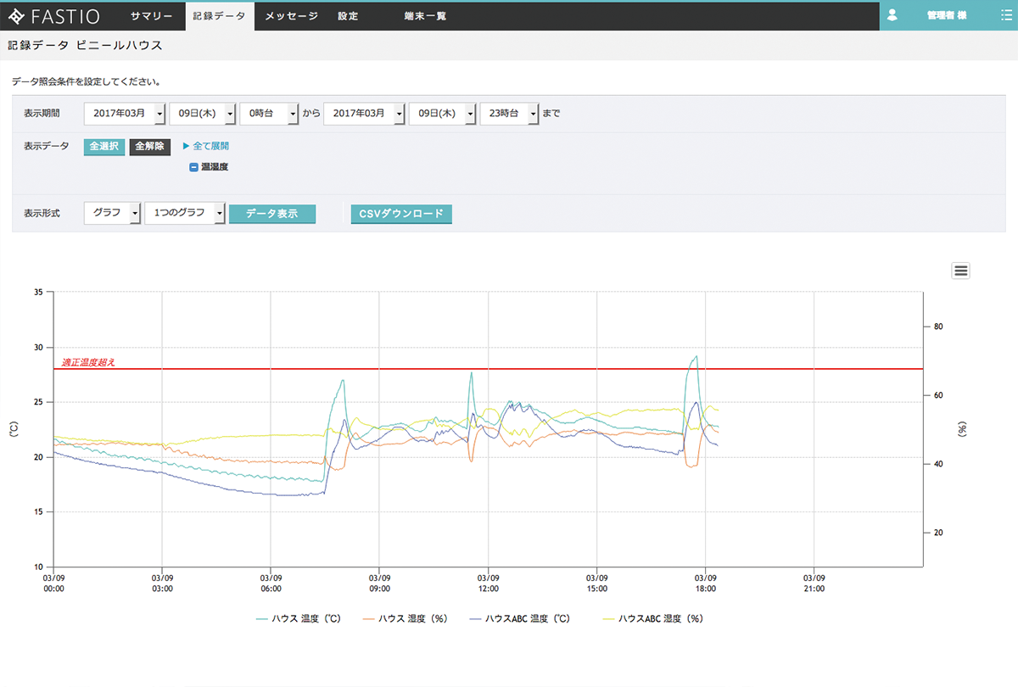Viewport: 1018px width, 687px height.
Task: Click the (%) humidity axis title
Action: [963, 429]
